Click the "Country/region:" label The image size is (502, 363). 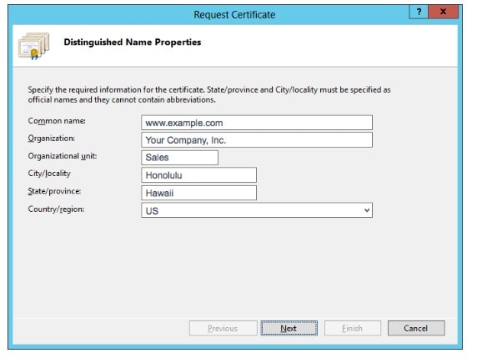[x=56, y=209]
